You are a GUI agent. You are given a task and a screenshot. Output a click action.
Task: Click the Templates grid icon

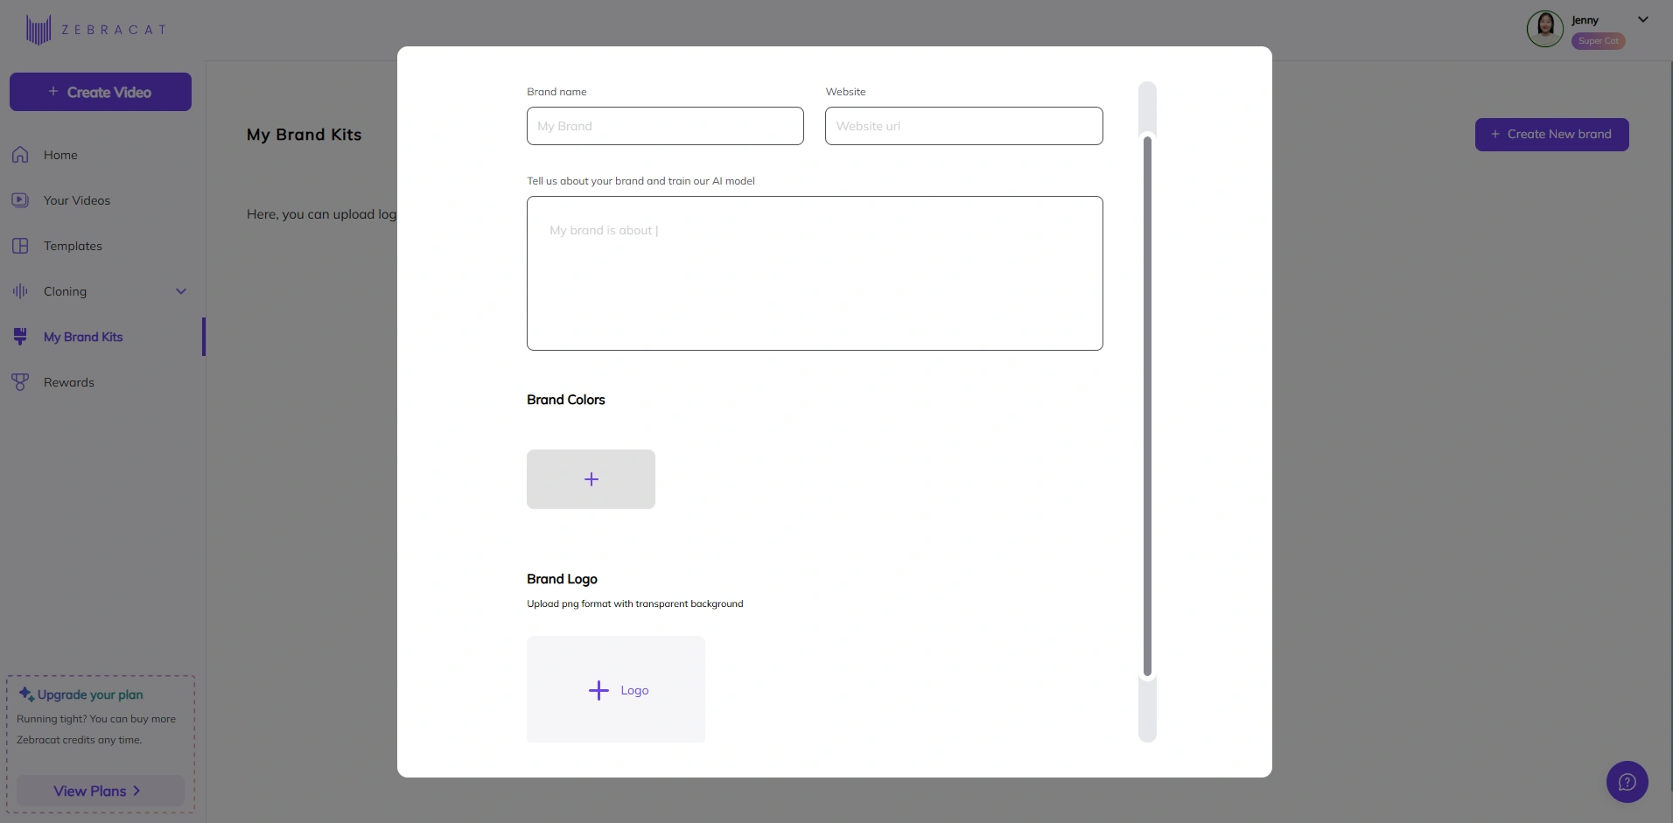tap(20, 246)
